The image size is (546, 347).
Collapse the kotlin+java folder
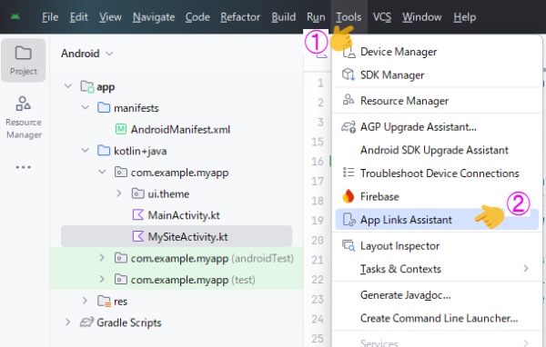pyautogui.click(x=86, y=151)
